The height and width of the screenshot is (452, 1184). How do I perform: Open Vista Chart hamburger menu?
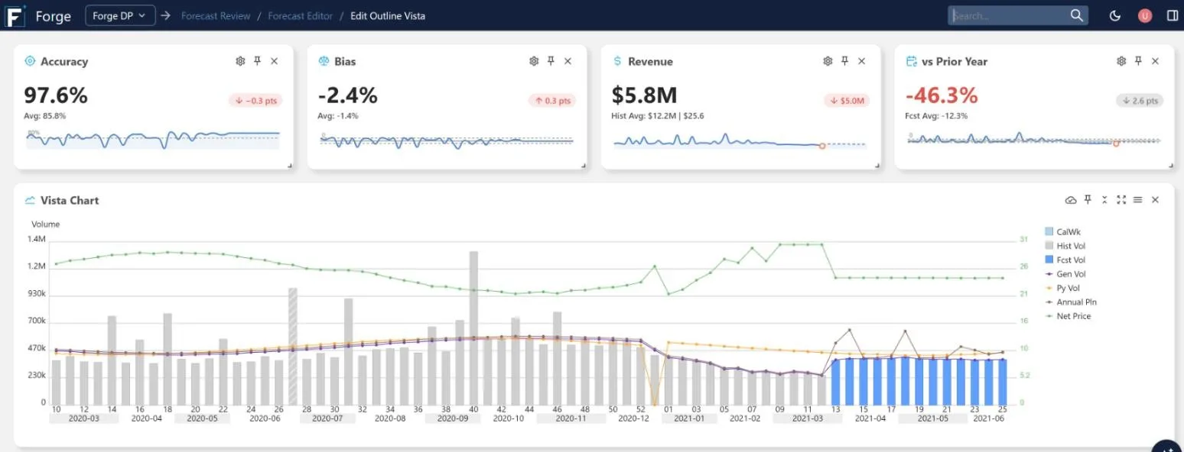pos(1138,200)
